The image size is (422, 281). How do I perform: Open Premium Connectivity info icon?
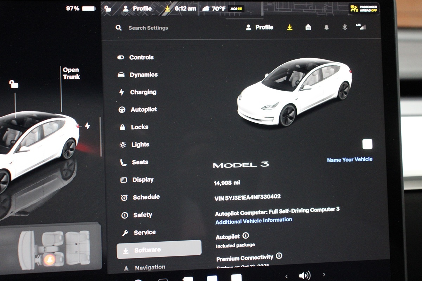tap(279, 256)
